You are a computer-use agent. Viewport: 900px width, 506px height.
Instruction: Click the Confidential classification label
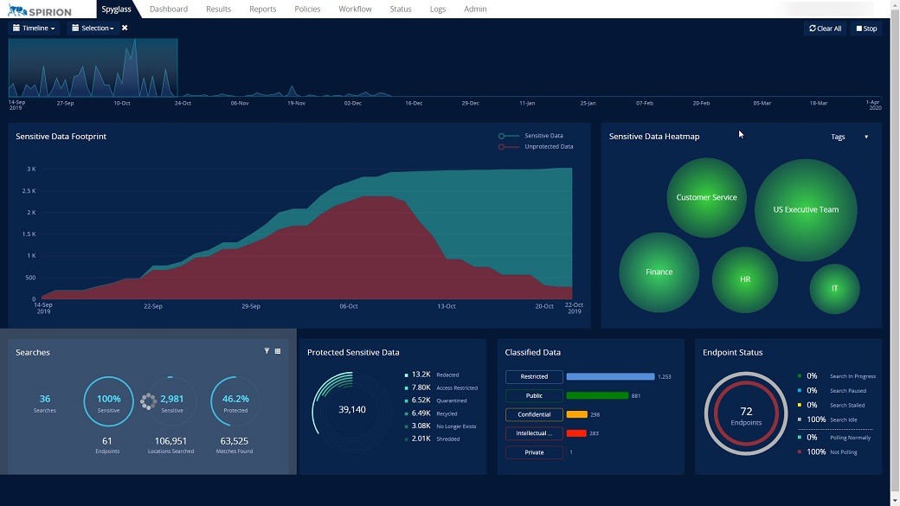(x=533, y=414)
